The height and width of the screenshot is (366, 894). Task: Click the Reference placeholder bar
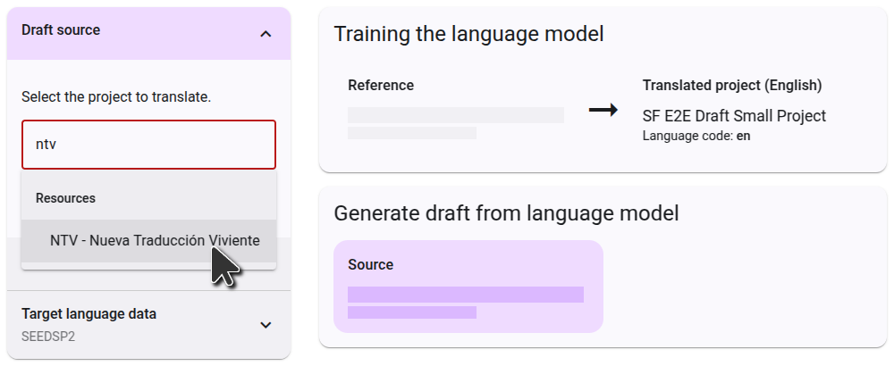click(x=456, y=115)
